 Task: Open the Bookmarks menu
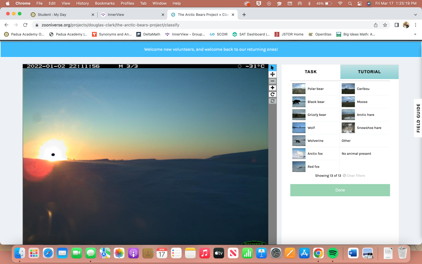coord(105,3)
